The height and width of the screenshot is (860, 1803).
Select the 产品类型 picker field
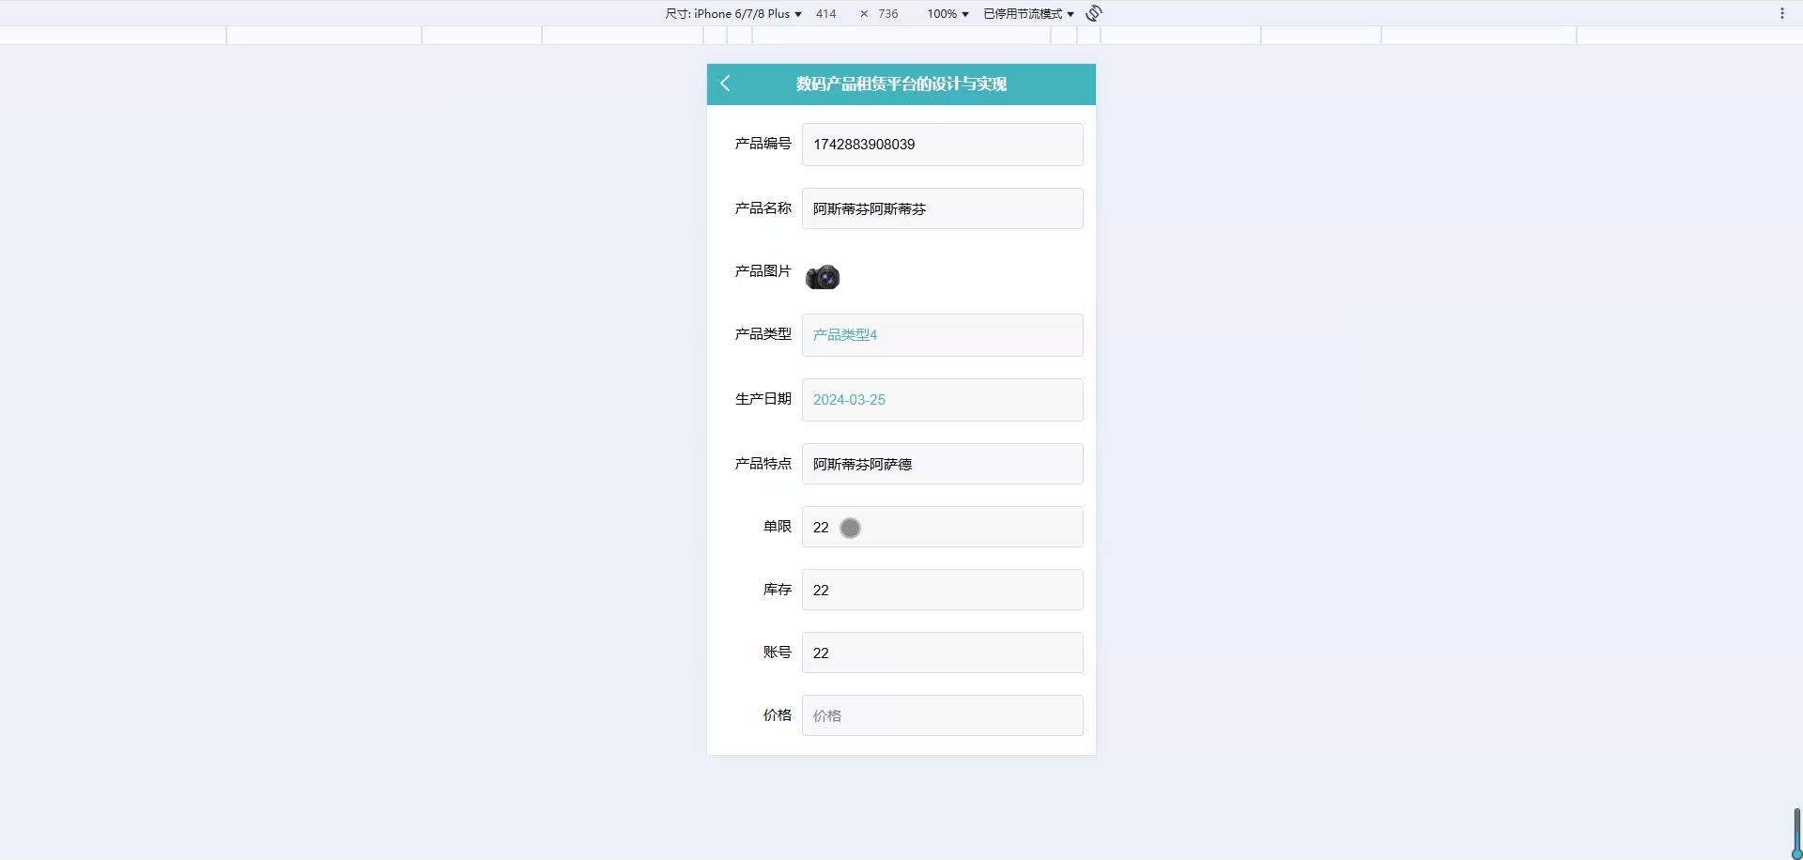[942, 335]
